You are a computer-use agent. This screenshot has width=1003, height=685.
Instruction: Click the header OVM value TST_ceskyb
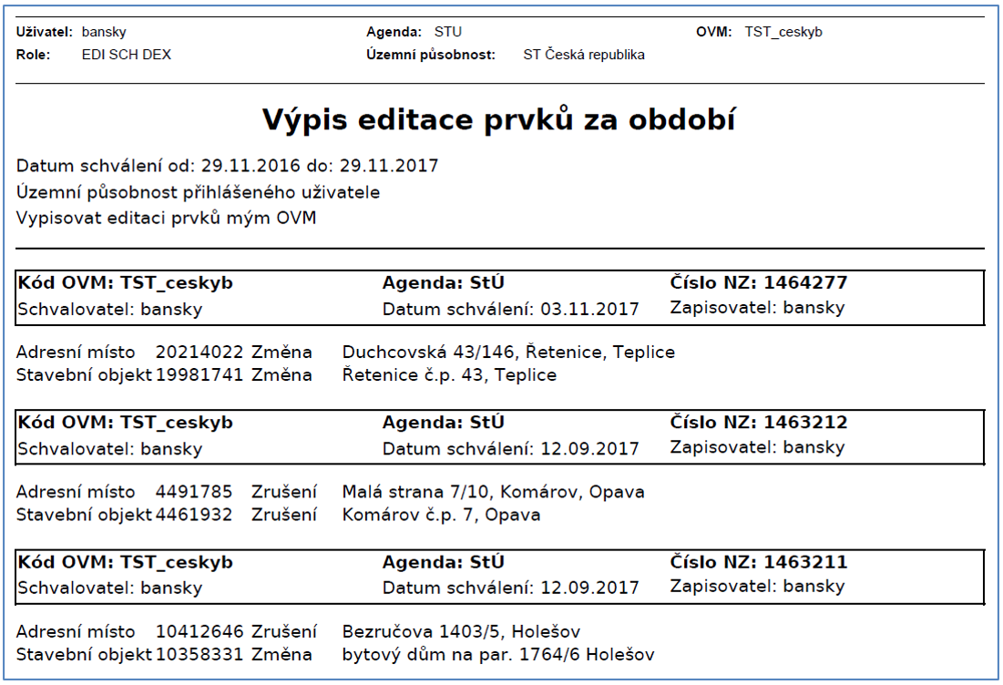783,32
